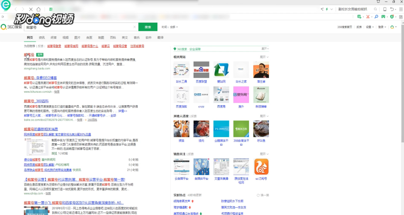The height and width of the screenshot is (215, 404).
Task: Switch to the 图片 tab
Action: pyautogui.click(x=77, y=37)
